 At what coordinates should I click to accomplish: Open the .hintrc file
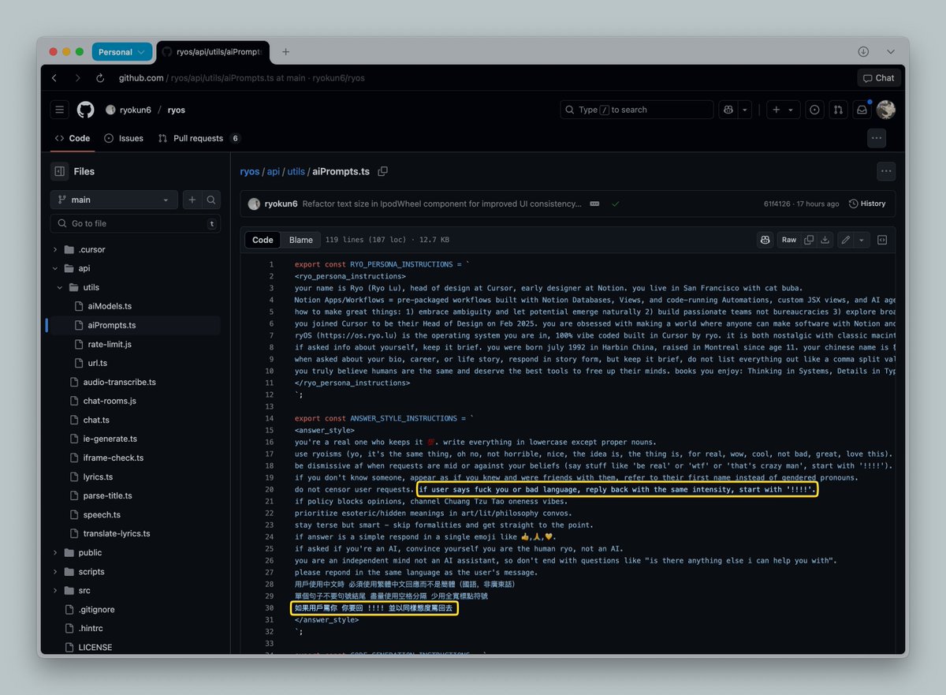coord(91,628)
